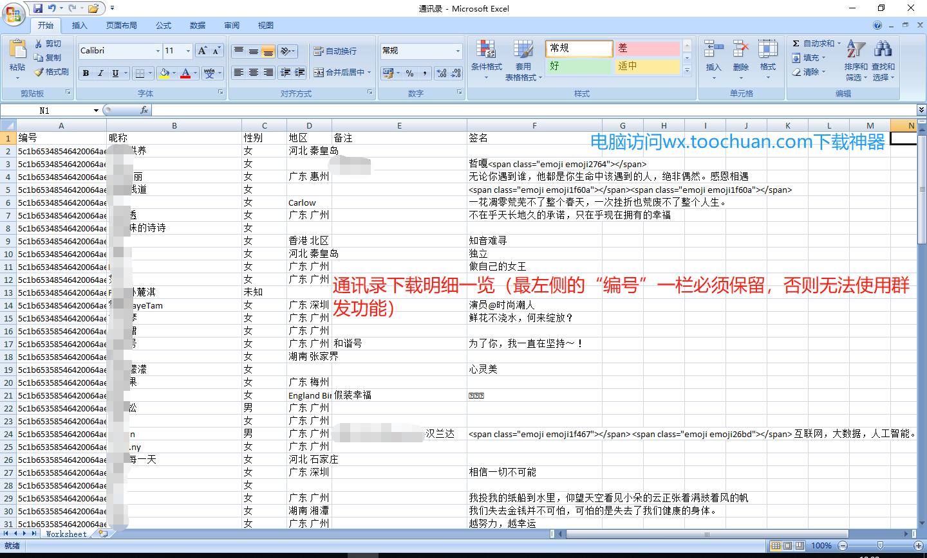The height and width of the screenshot is (558, 927).
Task: Click the 格式 cells button
Action: [768, 59]
